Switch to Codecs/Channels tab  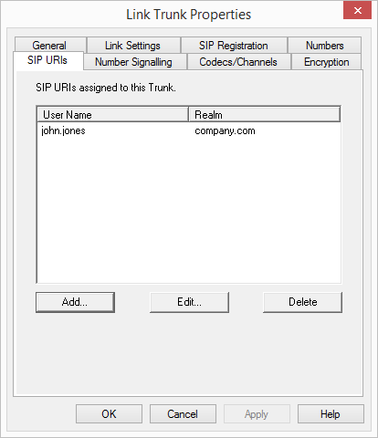pyautogui.click(x=238, y=62)
